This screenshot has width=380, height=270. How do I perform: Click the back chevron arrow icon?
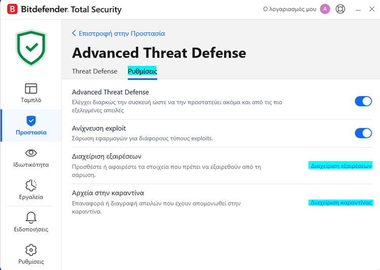coord(74,33)
